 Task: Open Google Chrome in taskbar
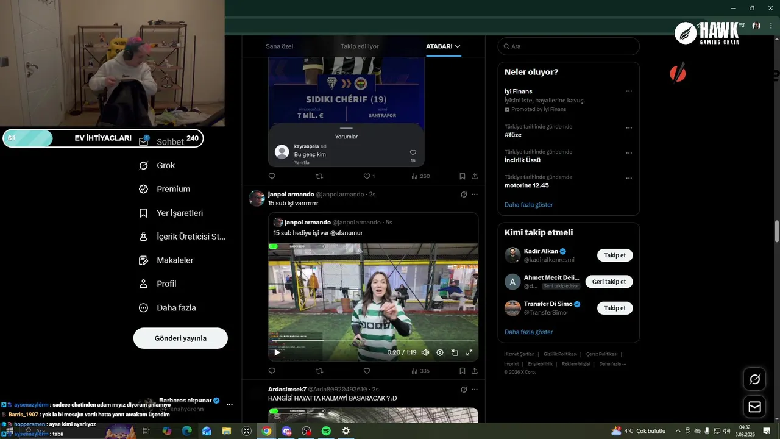266,431
